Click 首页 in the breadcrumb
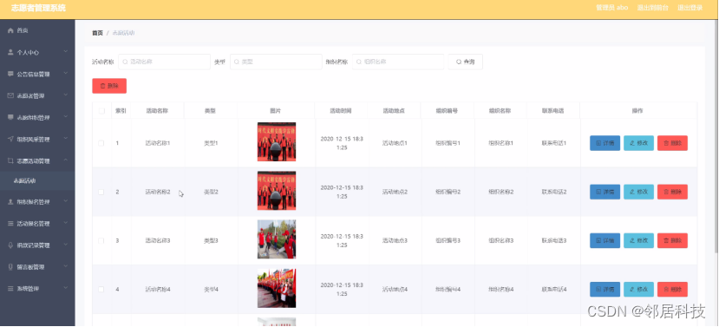The width and height of the screenshot is (719, 327). 97,33
